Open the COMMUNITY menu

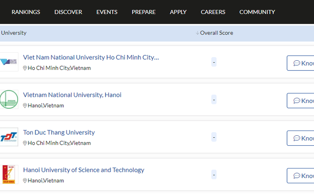[257, 12]
